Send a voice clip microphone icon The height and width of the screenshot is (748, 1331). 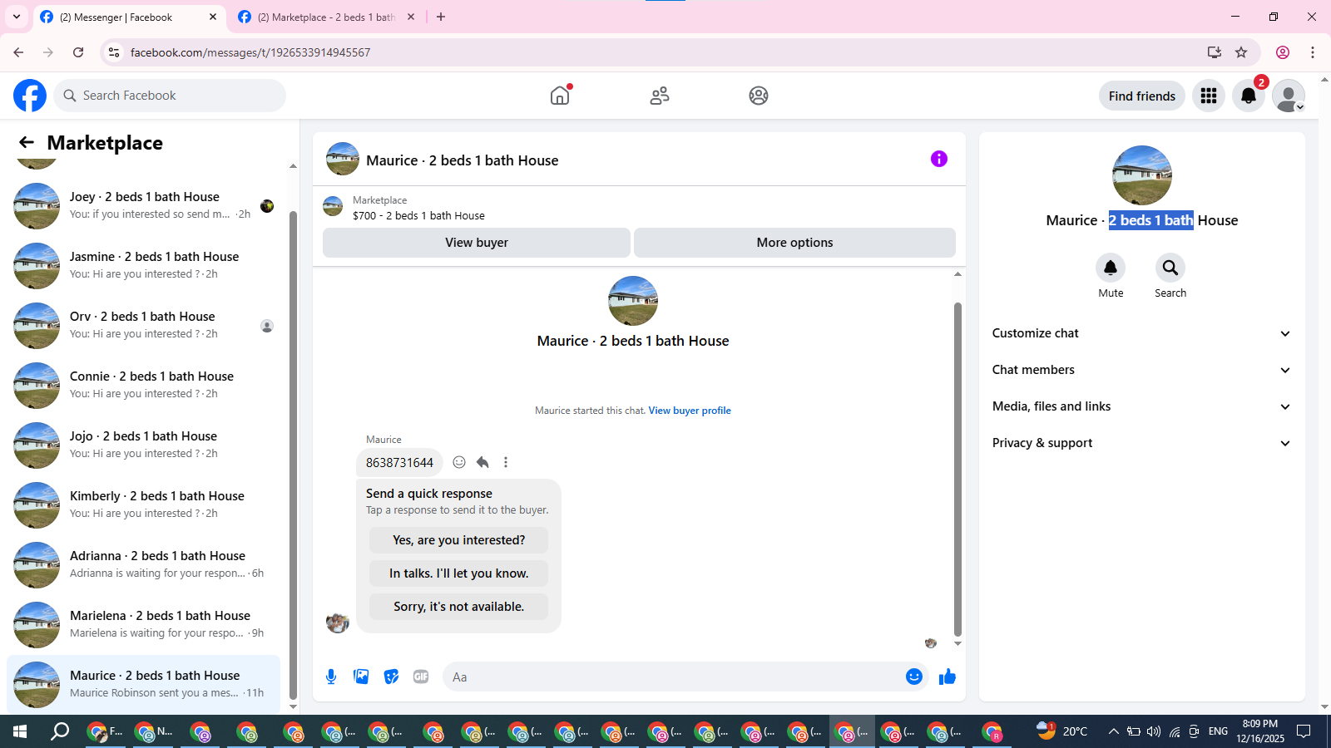331,677
